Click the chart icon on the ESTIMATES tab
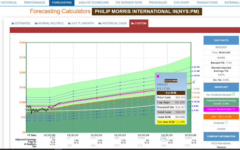The image size is (240, 150). 13,23
